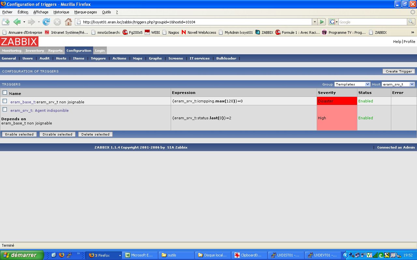This screenshot has height=260, width=417.
Task: Expand hidden quick launch icons chevron
Action: click(78, 253)
